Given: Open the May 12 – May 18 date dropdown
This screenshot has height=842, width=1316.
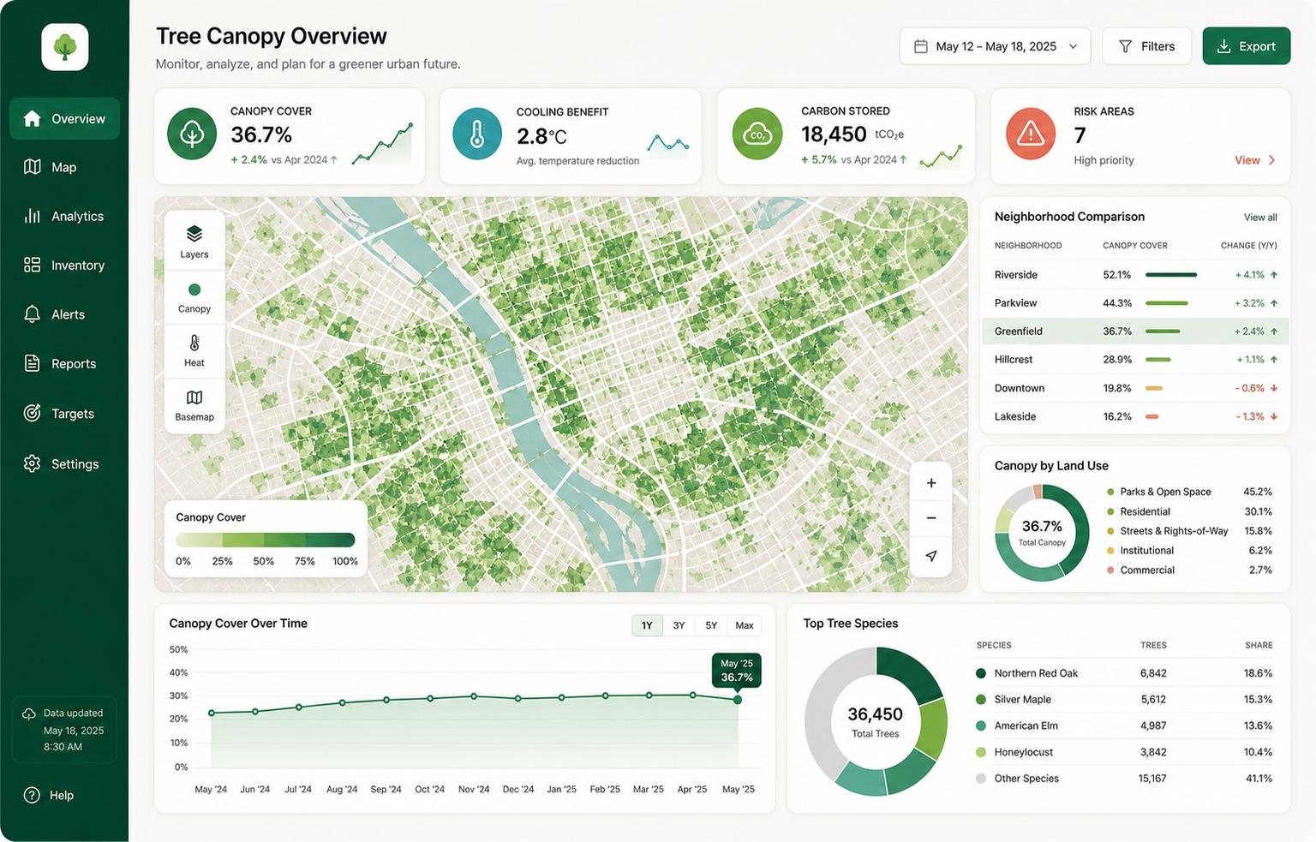Looking at the screenshot, I should pos(995,46).
